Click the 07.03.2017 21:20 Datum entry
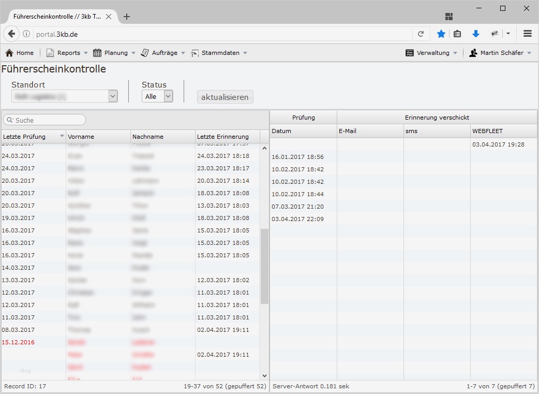 (297, 207)
